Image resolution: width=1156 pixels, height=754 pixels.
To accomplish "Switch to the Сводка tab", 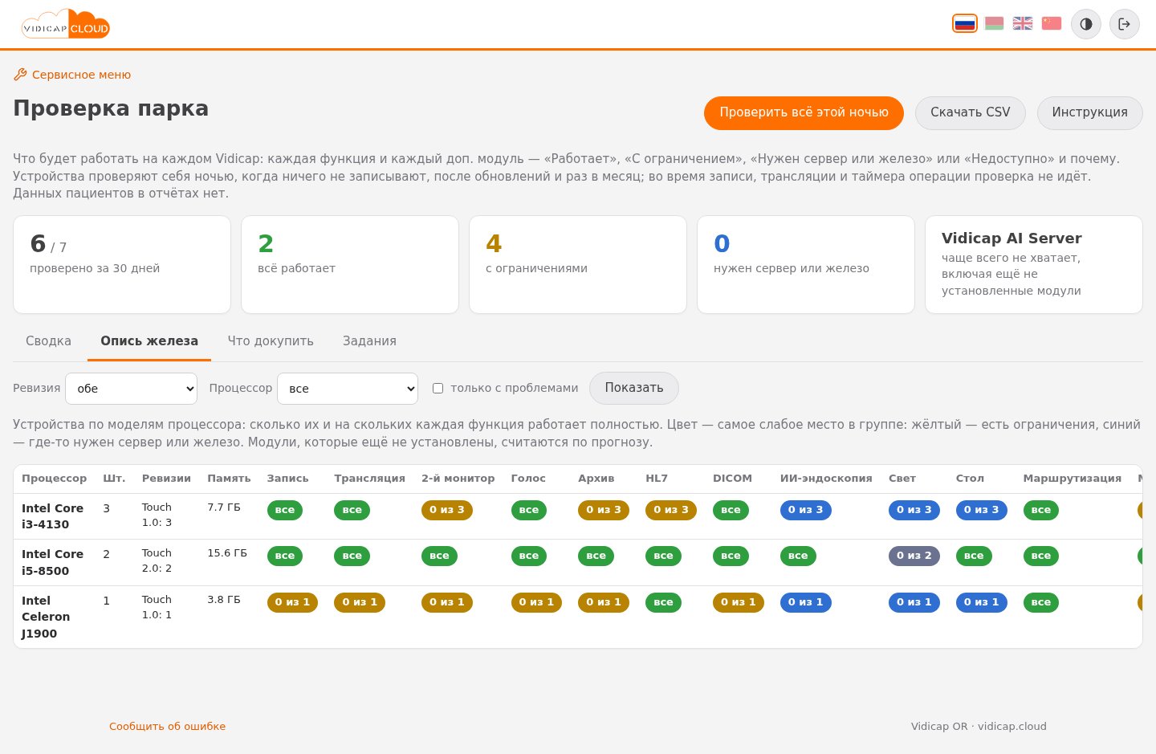I will tap(48, 341).
